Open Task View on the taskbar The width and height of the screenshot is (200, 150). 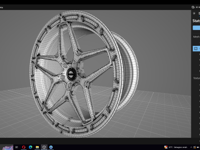point(17,147)
